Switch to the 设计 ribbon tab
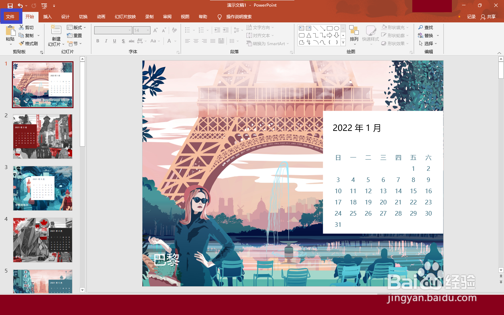This screenshot has width=504, height=315. 65,17
